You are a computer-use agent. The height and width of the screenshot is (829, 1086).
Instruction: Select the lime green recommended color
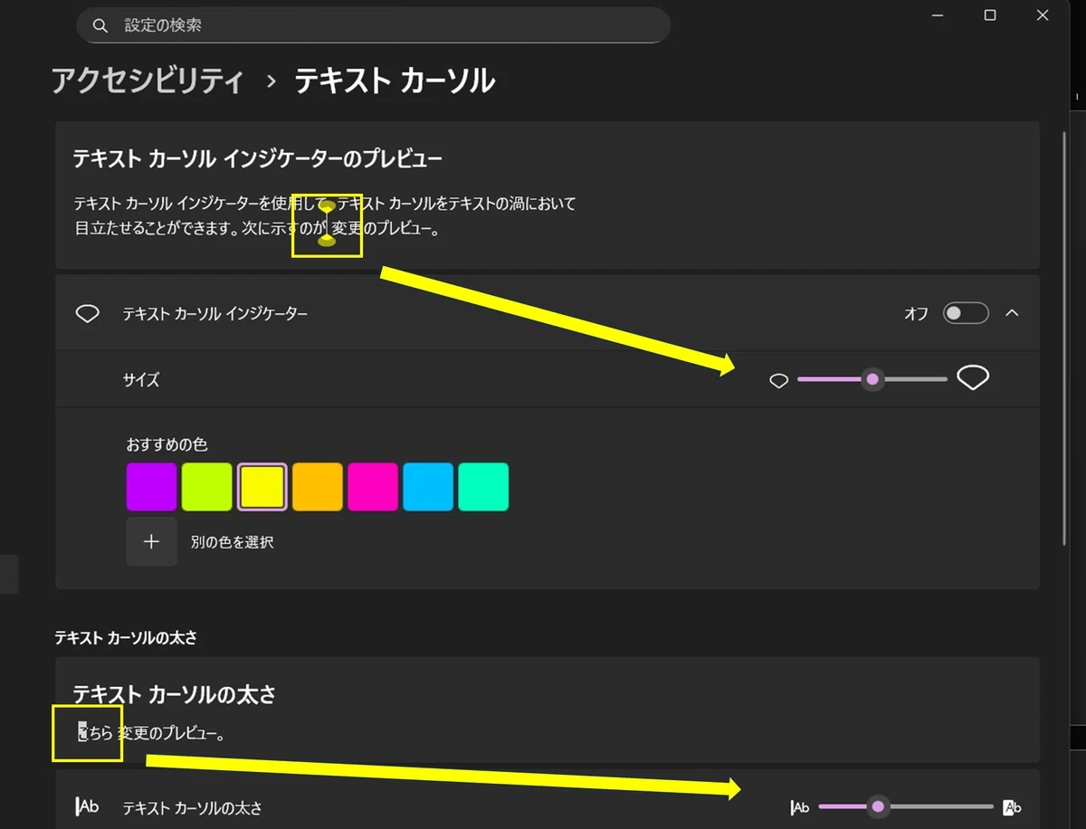tap(207, 487)
